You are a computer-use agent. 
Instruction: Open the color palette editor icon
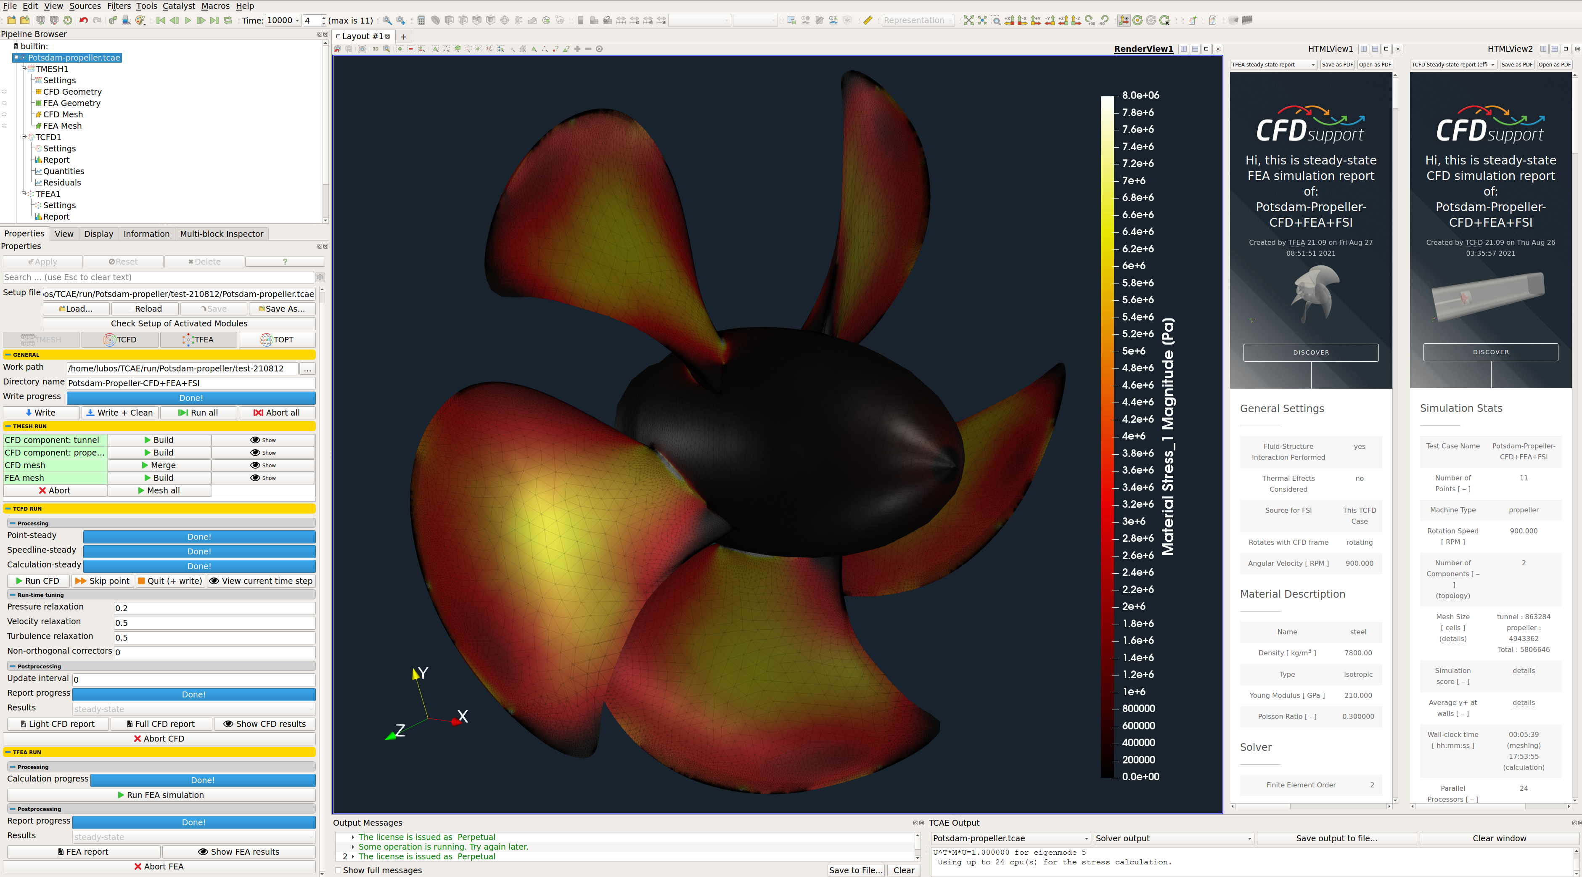(140, 20)
